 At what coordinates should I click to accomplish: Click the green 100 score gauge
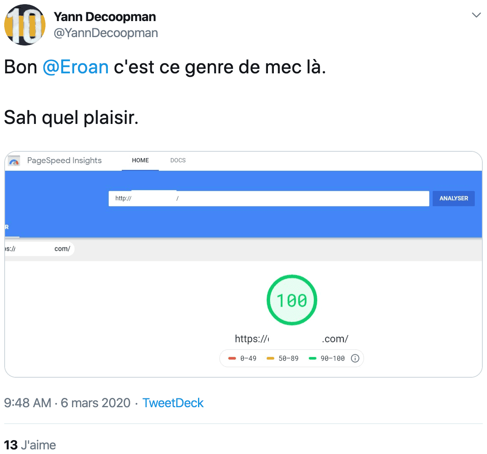pos(292,300)
